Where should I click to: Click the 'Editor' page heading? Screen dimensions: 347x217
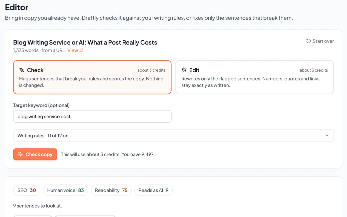pyautogui.click(x=17, y=7)
